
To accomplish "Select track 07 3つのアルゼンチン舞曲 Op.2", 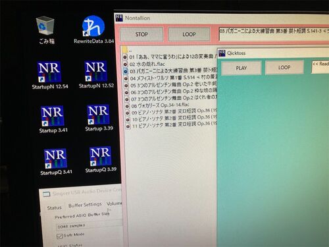I will [x=174, y=98].
